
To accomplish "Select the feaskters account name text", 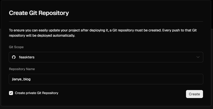I will [x=27, y=57].
